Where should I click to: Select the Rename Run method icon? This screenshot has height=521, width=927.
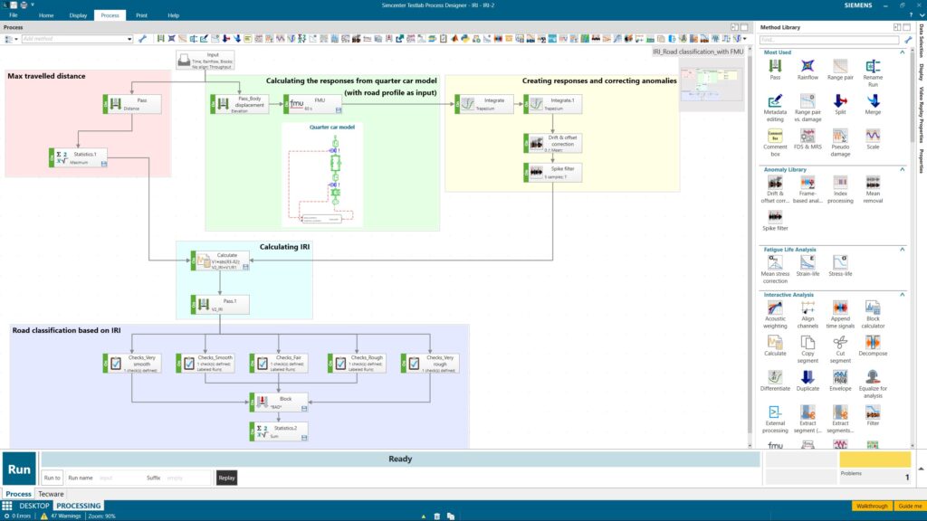point(873,66)
